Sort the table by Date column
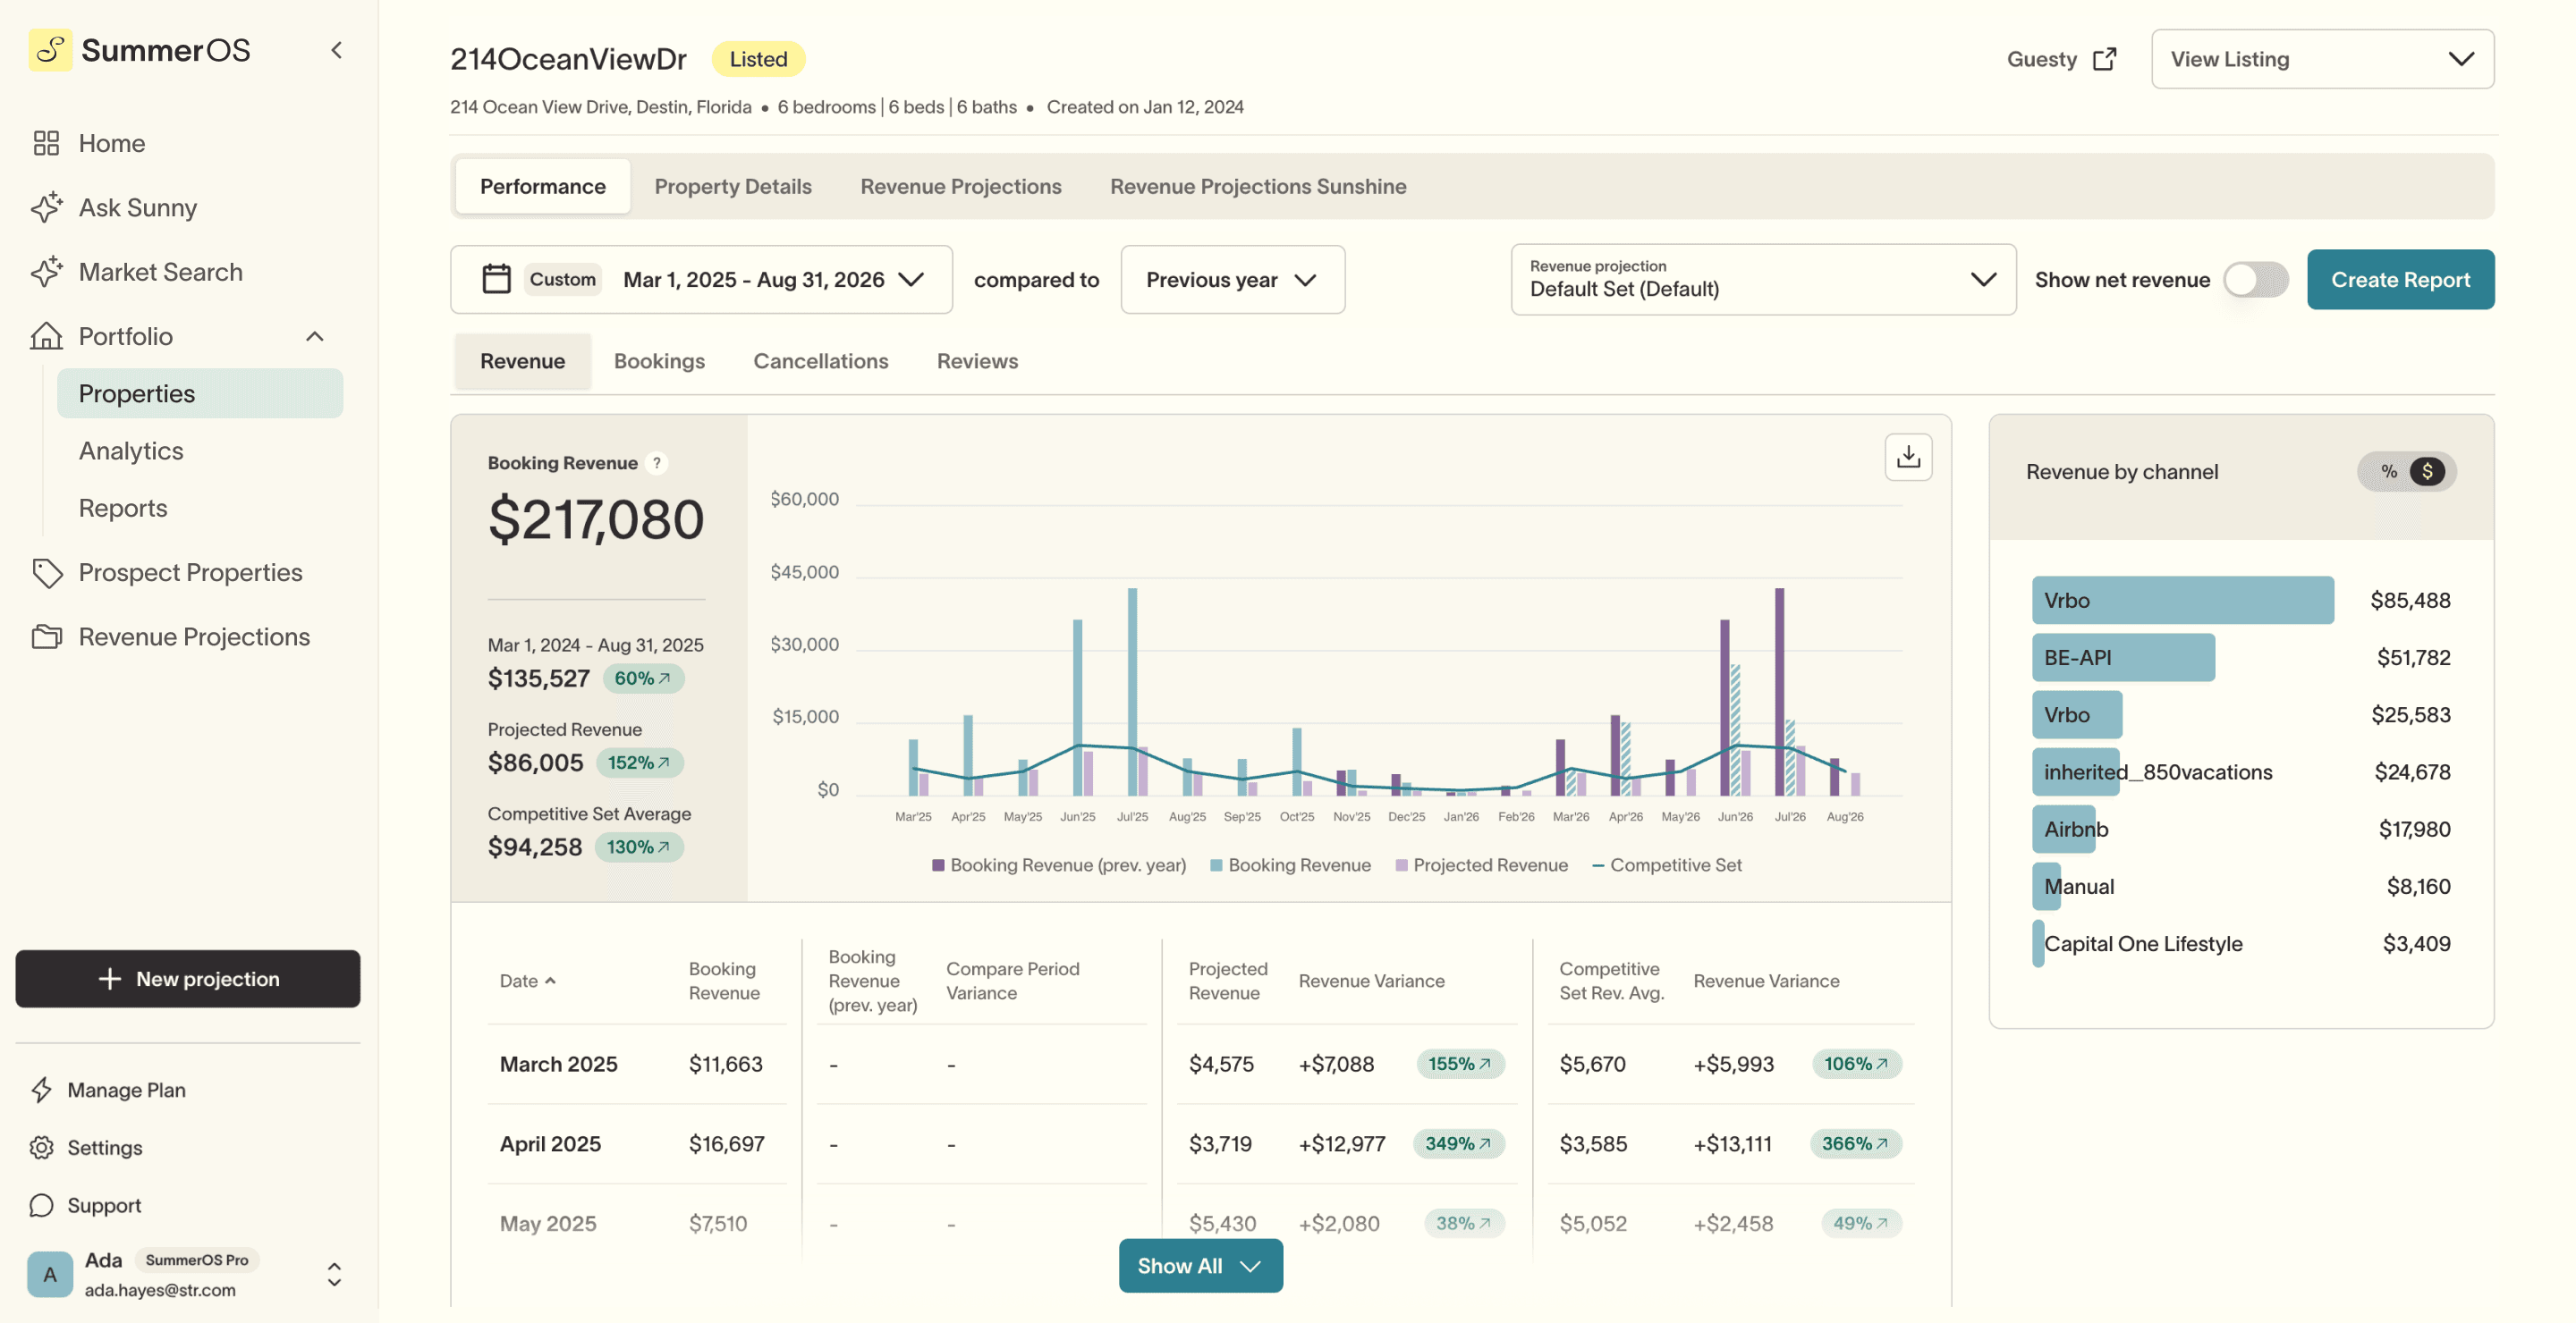 point(527,981)
